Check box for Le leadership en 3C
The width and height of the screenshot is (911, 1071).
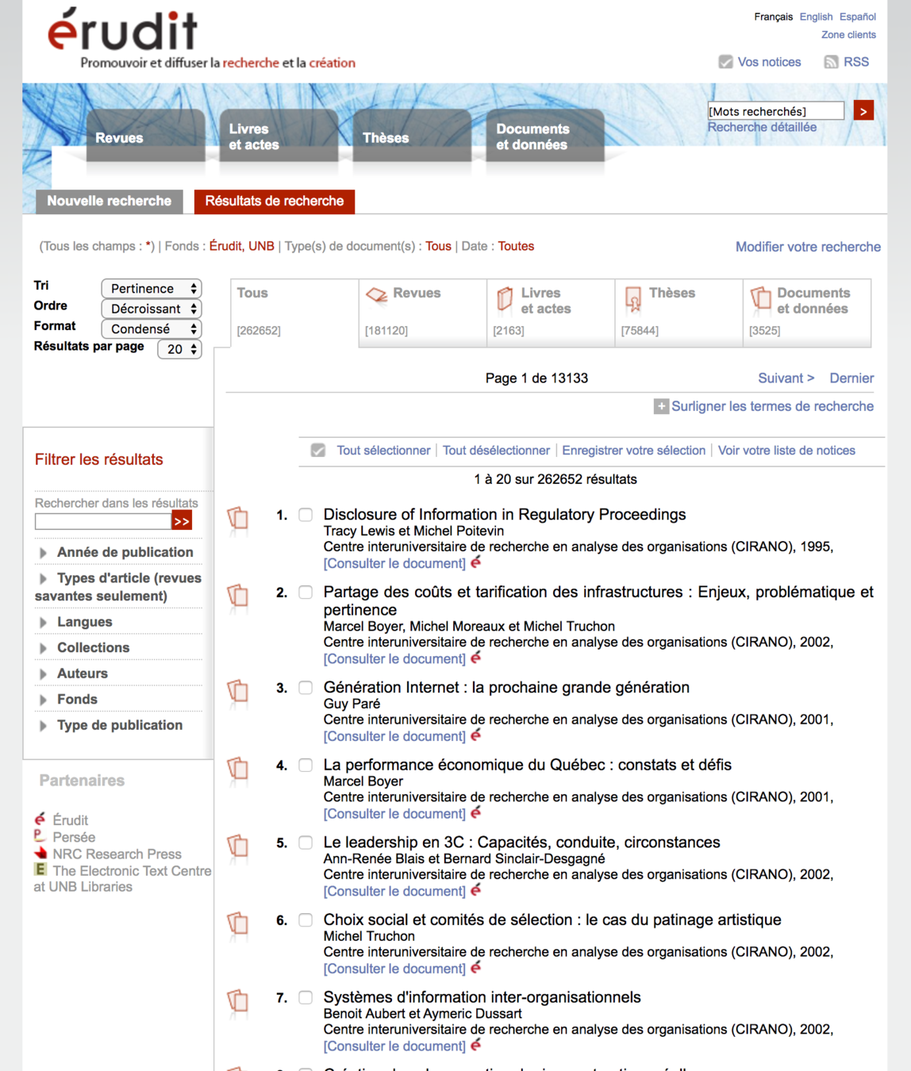coord(306,843)
